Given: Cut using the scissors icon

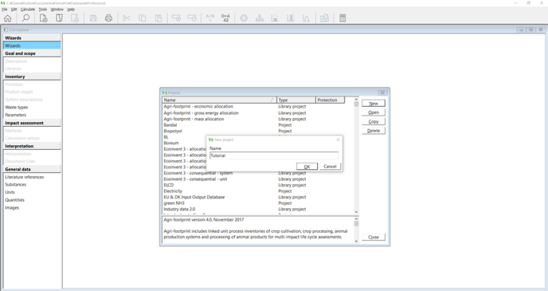Looking at the screenshot, I should click(127, 18).
